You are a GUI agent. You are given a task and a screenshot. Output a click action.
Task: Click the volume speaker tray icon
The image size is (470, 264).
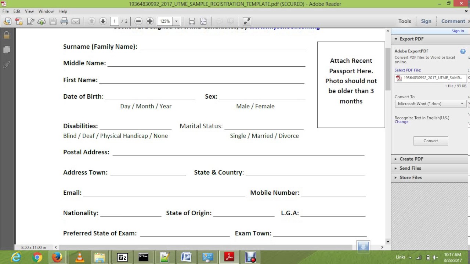(x=435, y=257)
